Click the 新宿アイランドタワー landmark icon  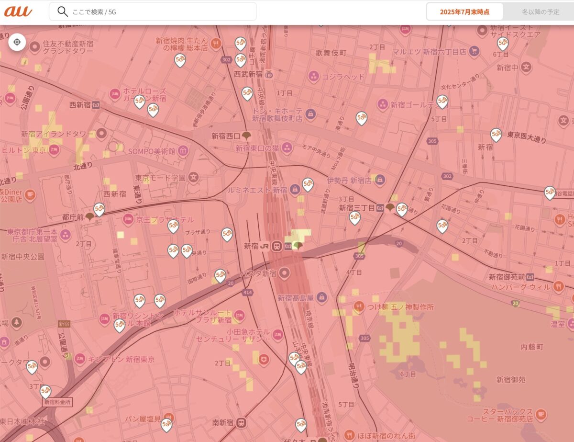(101, 134)
